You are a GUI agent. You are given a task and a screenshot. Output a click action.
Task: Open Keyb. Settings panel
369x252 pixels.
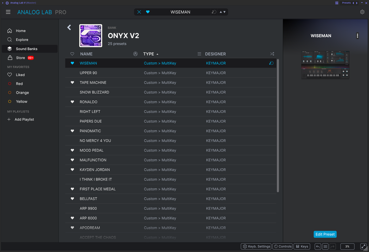pyautogui.click(x=256, y=246)
